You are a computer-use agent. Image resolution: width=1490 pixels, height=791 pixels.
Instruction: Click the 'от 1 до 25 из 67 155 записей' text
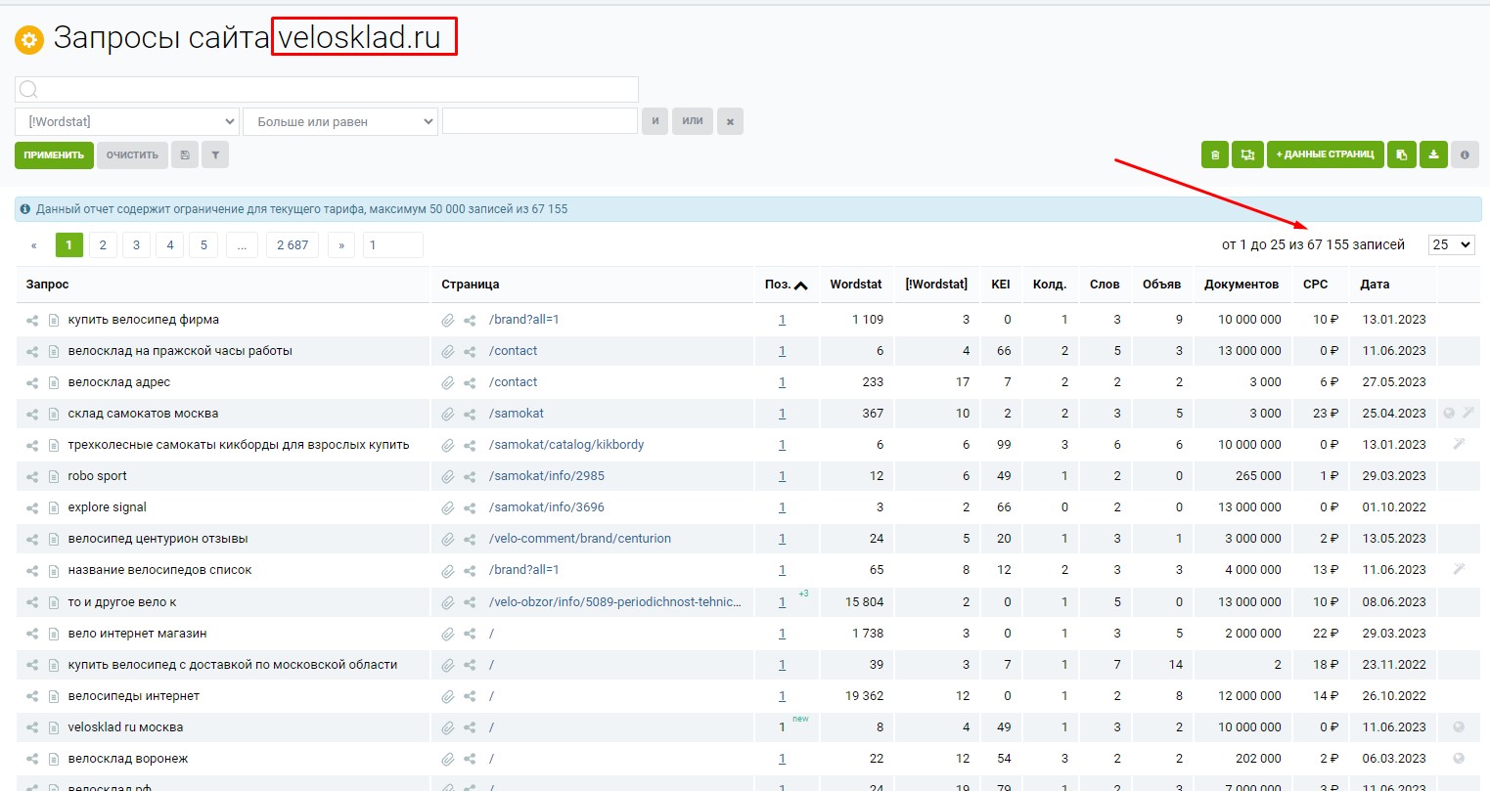[x=1313, y=244]
